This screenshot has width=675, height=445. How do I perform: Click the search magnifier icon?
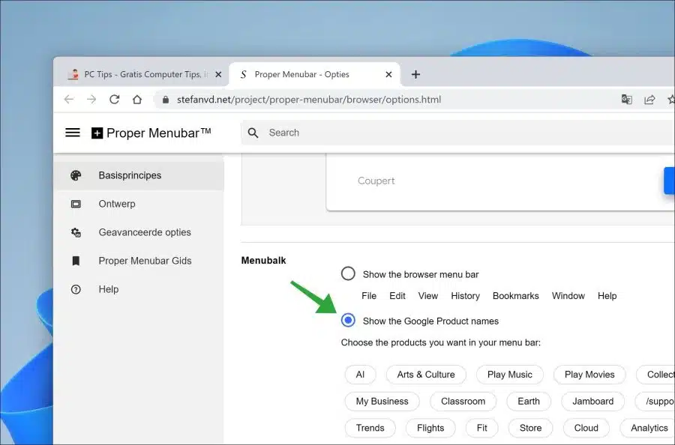(x=253, y=133)
